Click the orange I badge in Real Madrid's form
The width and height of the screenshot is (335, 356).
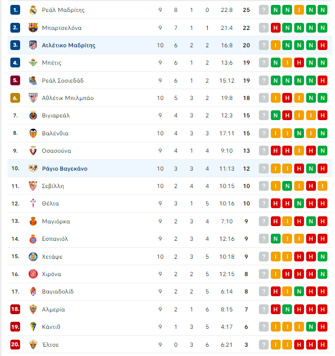pos(299,10)
